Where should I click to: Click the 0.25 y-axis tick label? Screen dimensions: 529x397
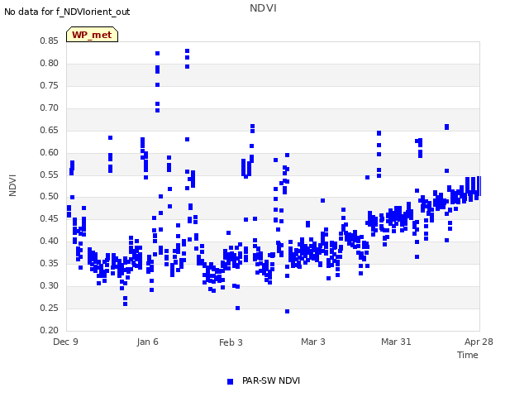pos(49,308)
